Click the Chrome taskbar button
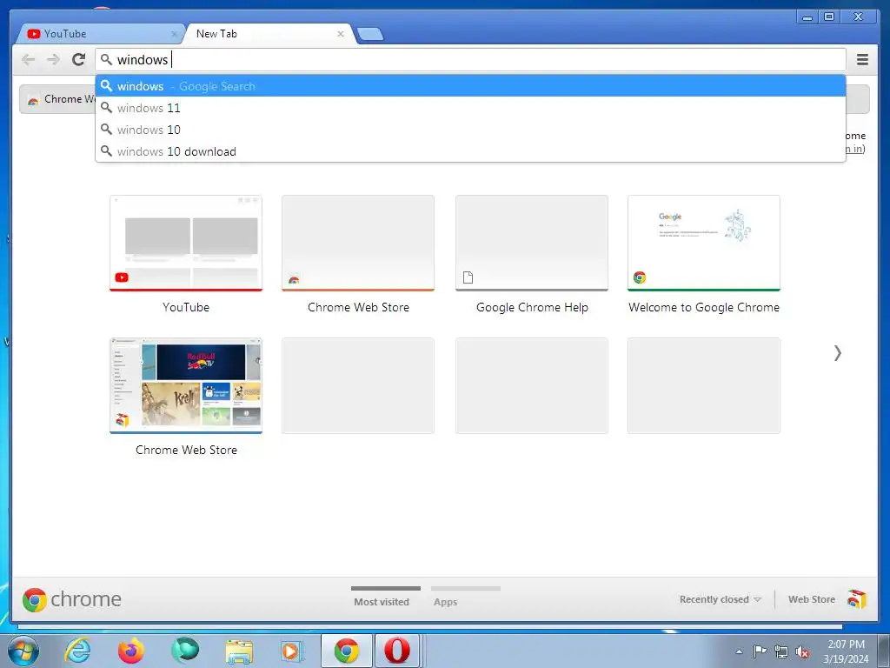This screenshot has width=890, height=668. point(346,651)
